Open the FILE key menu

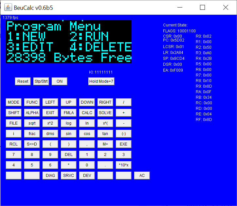click(13, 123)
